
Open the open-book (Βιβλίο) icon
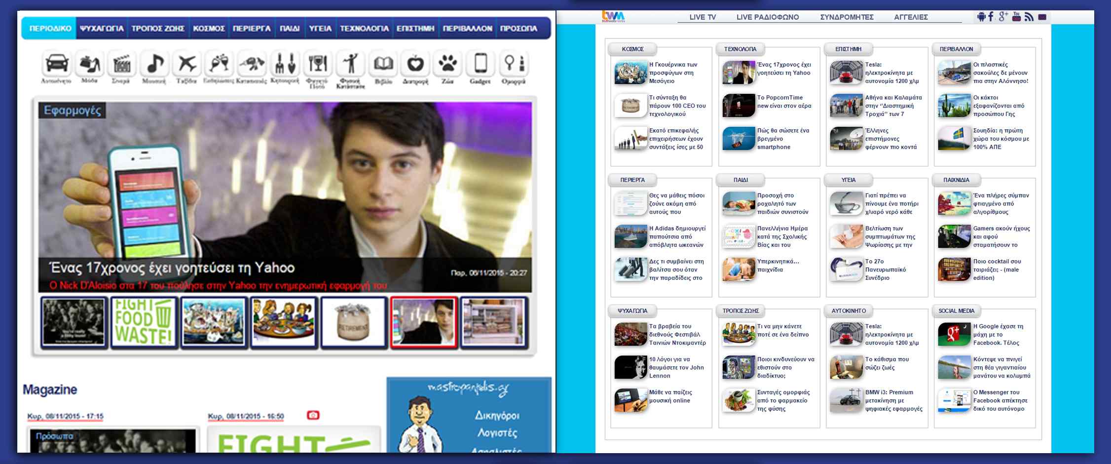click(x=383, y=64)
